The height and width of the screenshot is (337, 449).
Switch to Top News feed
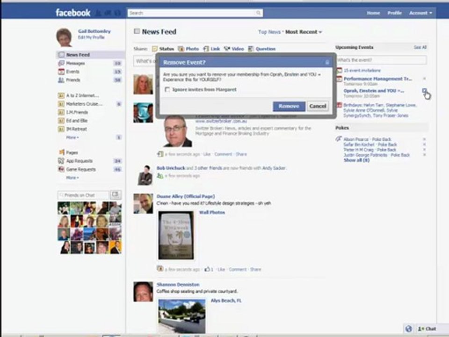click(269, 32)
